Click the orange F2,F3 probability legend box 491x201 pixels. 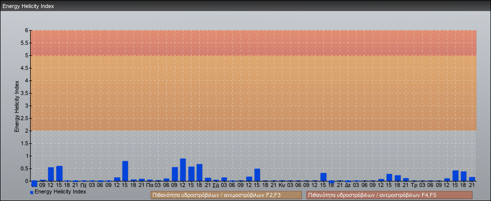click(226, 195)
